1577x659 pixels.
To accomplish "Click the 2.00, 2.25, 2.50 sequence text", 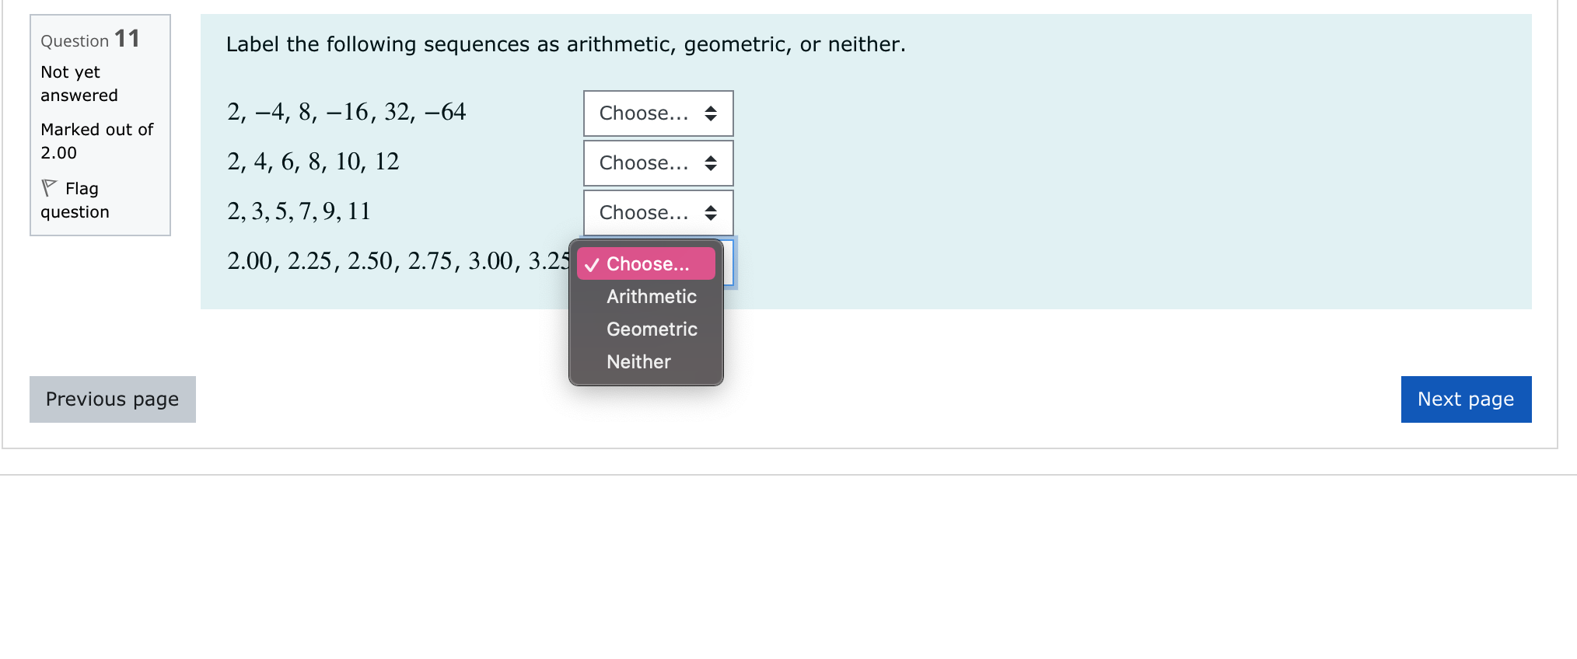I will [397, 261].
